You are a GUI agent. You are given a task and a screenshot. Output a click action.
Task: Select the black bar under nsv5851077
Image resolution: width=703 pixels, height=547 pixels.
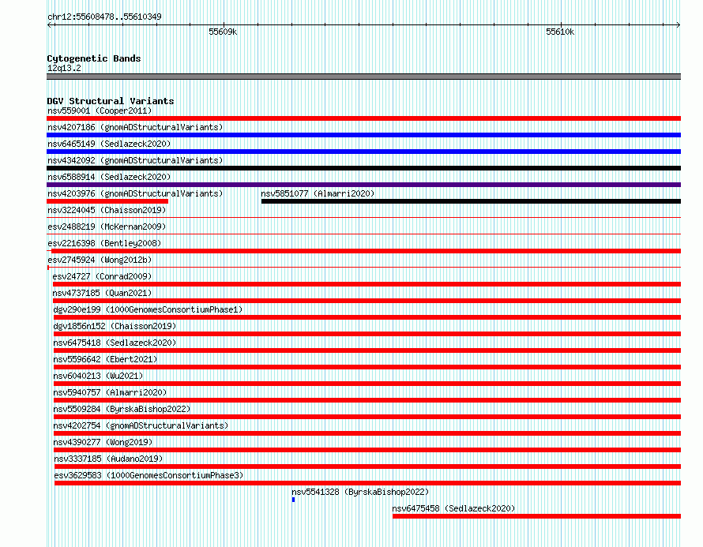click(x=472, y=201)
